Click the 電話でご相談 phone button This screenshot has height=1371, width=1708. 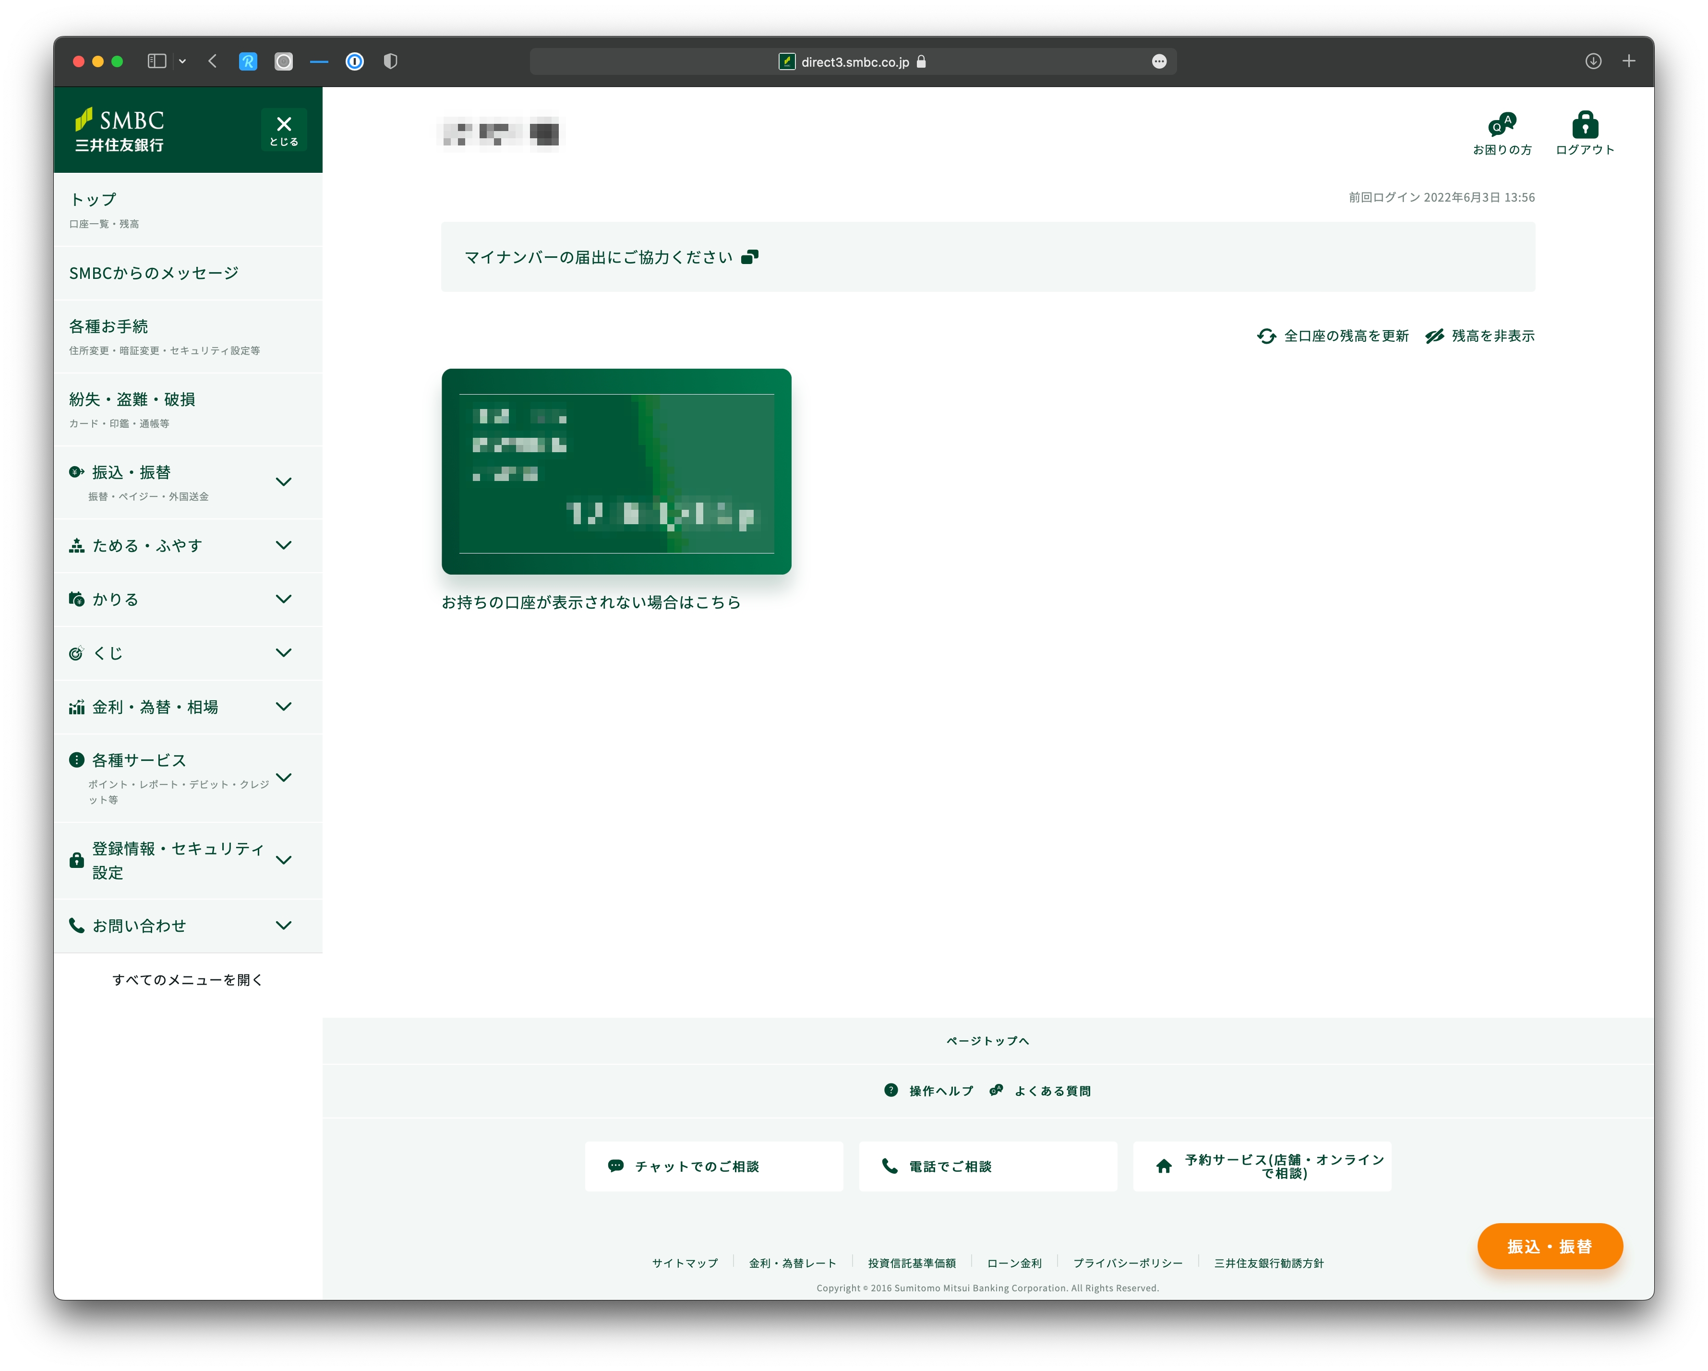987,1166
